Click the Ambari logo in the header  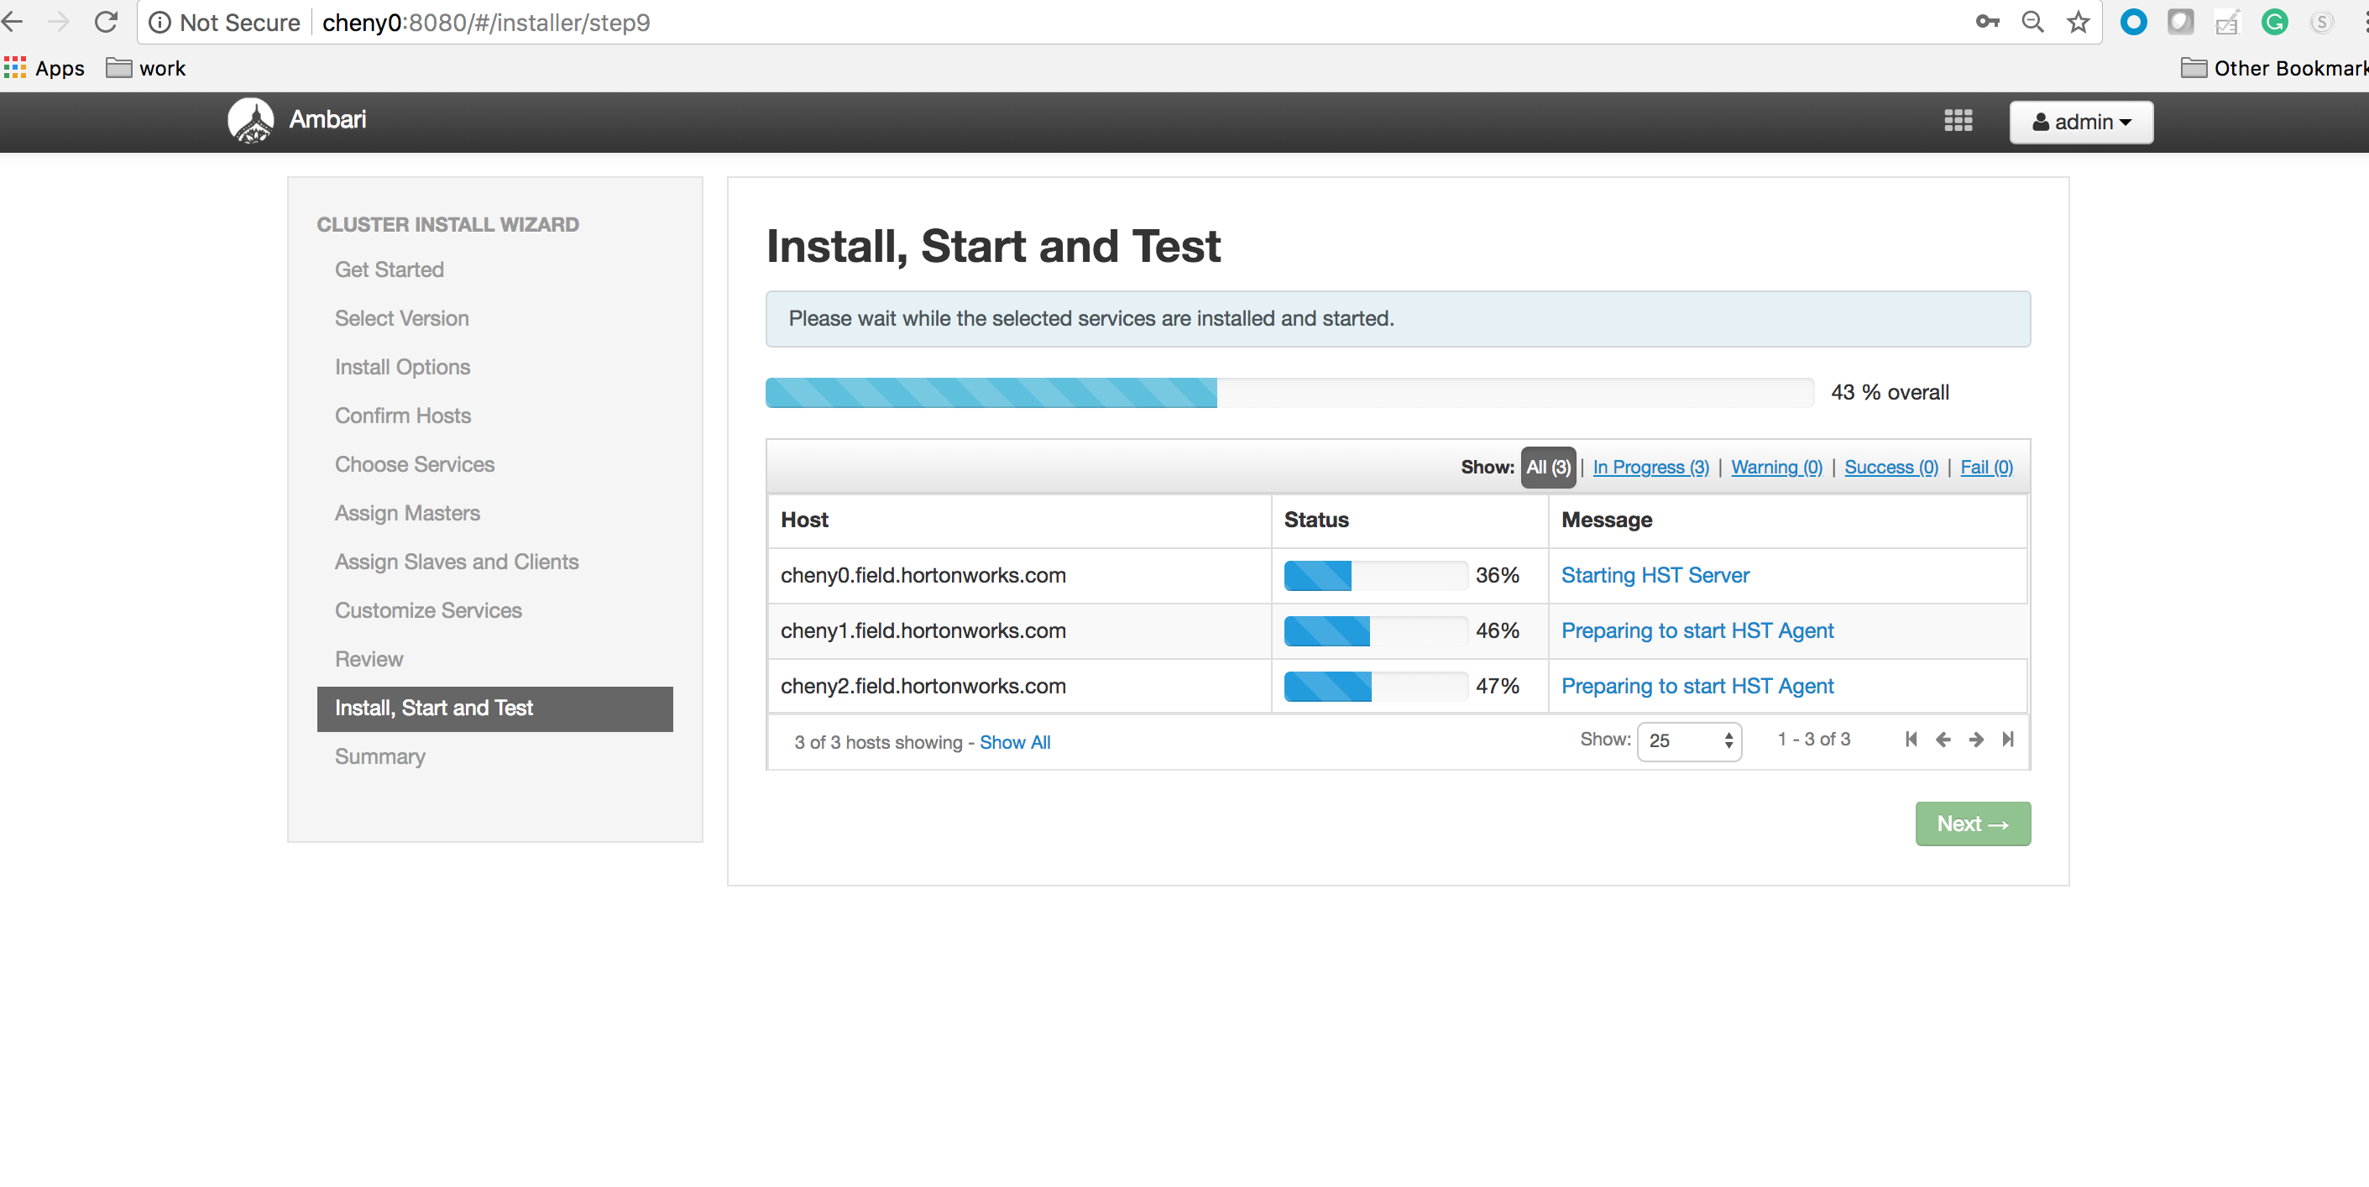coord(250,119)
